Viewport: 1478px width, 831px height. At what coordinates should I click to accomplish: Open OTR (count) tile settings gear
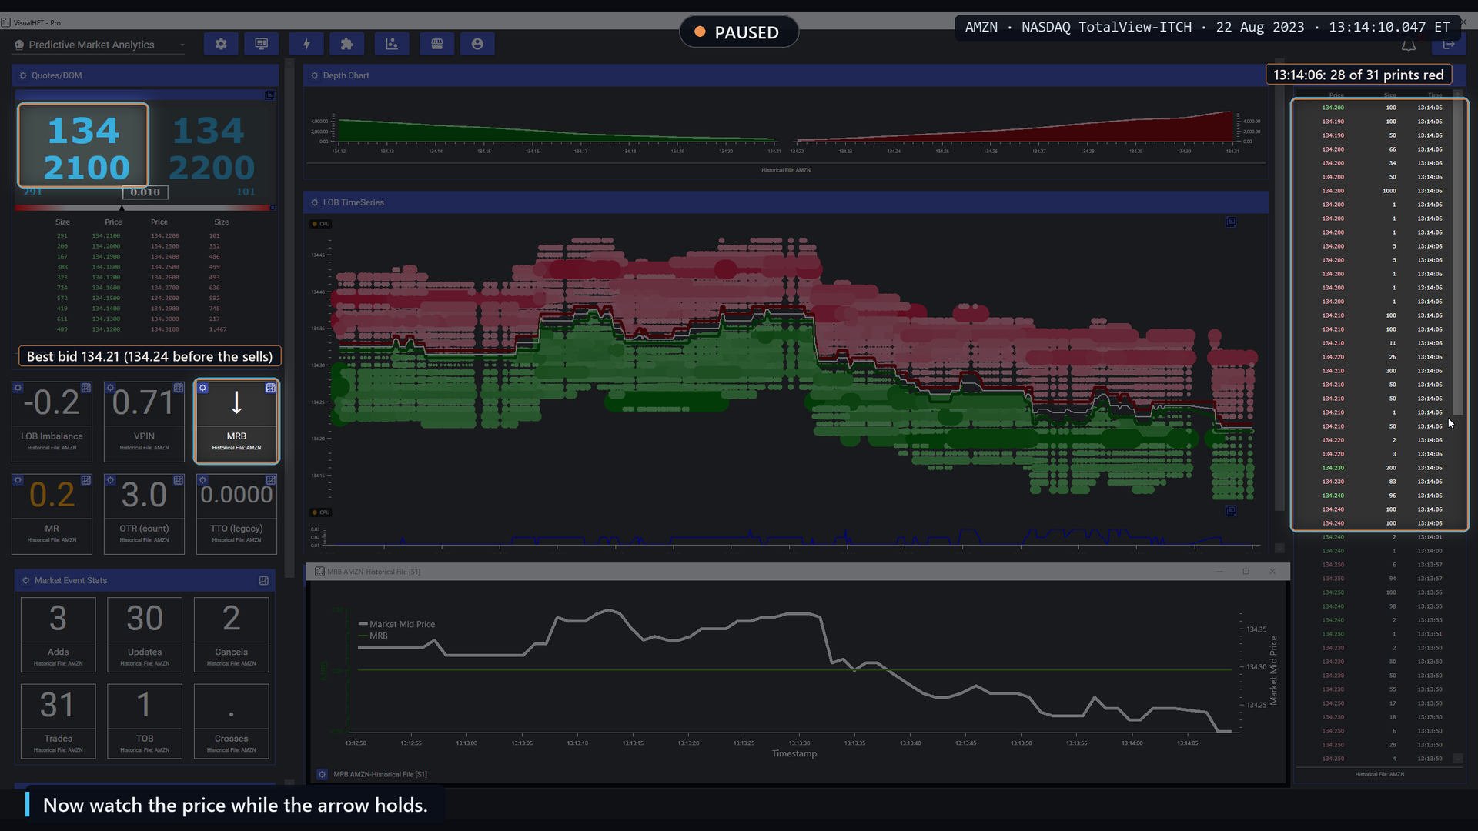pyautogui.click(x=110, y=480)
